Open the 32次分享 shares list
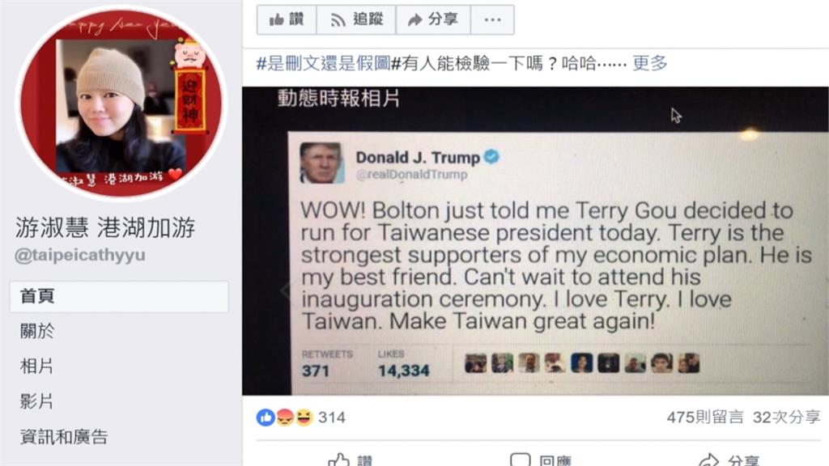This screenshot has height=466, width=829. point(786,417)
